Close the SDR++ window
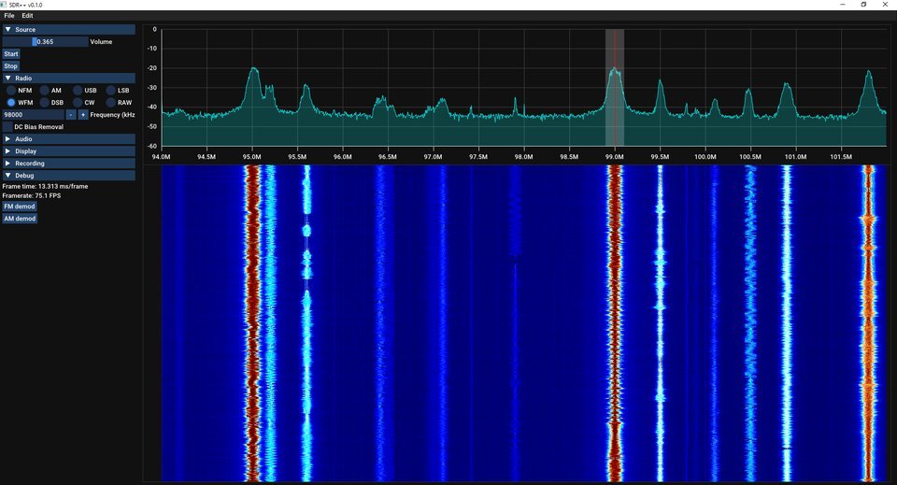Image resolution: width=897 pixels, height=485 pixels. pyautogui.click(x=886, y=5)
